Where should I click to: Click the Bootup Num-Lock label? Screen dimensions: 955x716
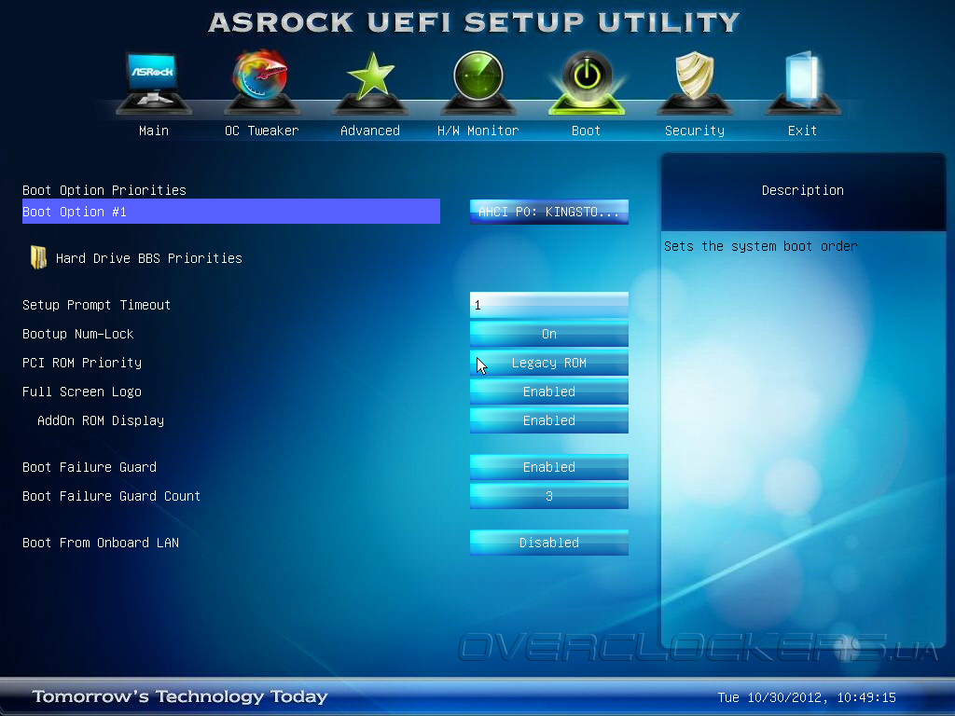pyautogui.click(x=78, y=334)
